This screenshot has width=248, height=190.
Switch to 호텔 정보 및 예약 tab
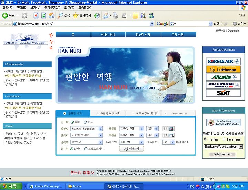[x=108, y=113]
